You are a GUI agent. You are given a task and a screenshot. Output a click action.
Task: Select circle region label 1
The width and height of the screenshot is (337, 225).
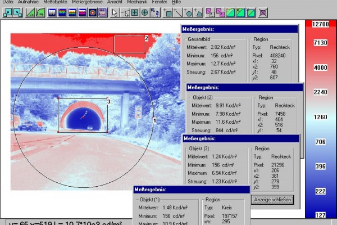[154, 121]
